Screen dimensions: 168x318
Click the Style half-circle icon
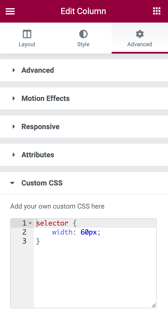pyautogui.click(x=83, y=34)
